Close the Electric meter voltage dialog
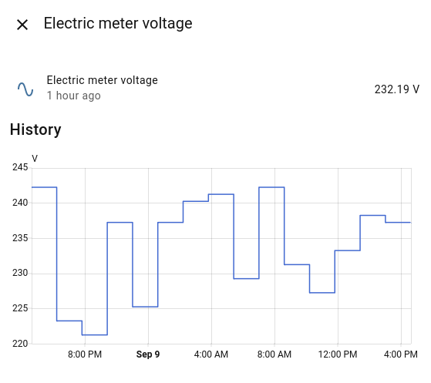 pyautogui.click(x=22, y=25)
